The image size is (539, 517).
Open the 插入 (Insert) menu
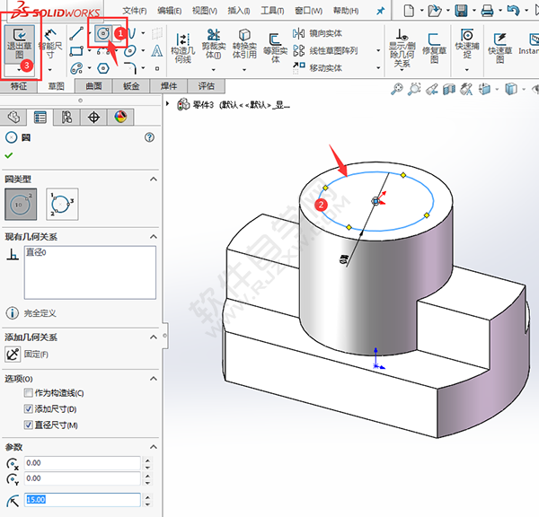tap(239, 11)
